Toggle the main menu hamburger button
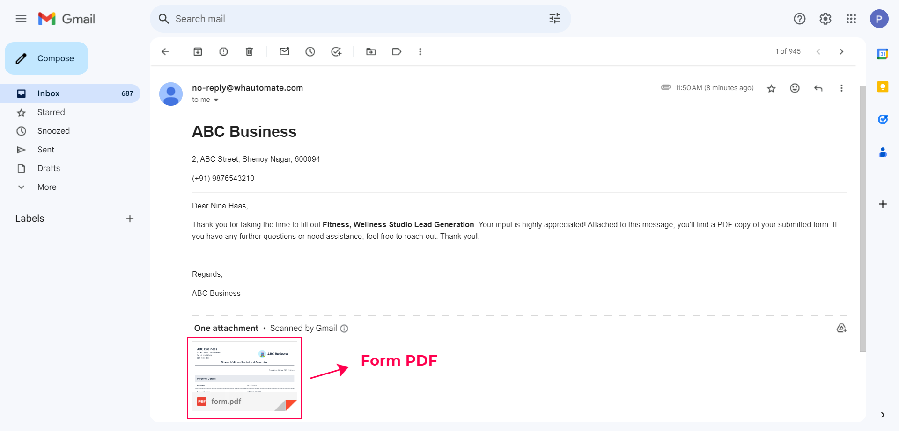The width and height of the screenshot is (899, 431). [21, 19]
